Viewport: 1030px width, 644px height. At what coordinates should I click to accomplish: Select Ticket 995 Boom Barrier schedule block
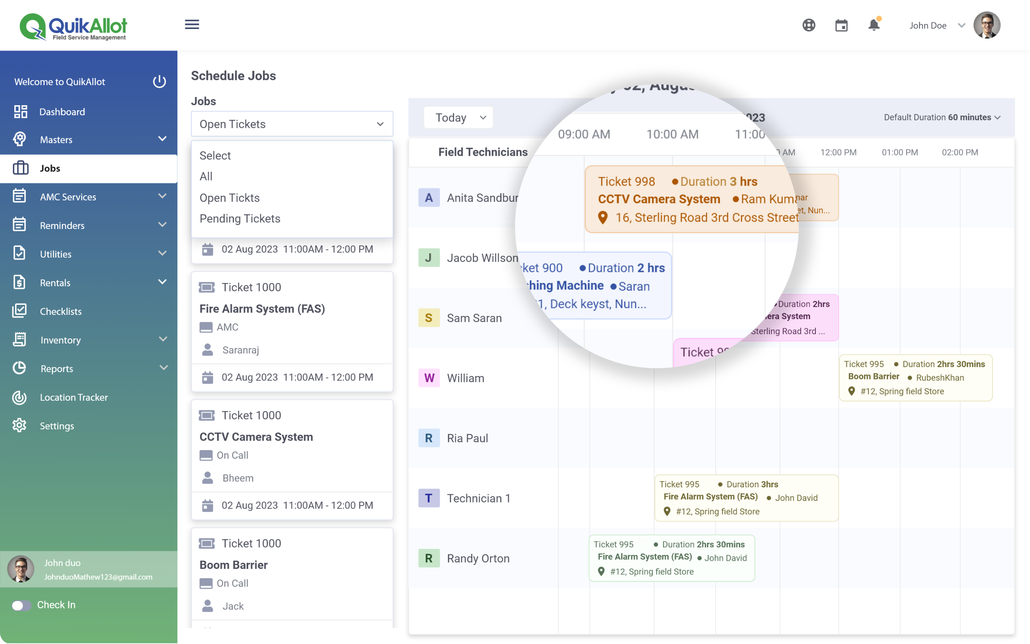[915, 378]
